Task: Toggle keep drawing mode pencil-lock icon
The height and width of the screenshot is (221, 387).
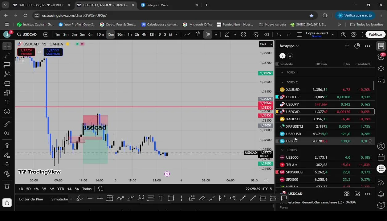Action: [x=7, y=155]
